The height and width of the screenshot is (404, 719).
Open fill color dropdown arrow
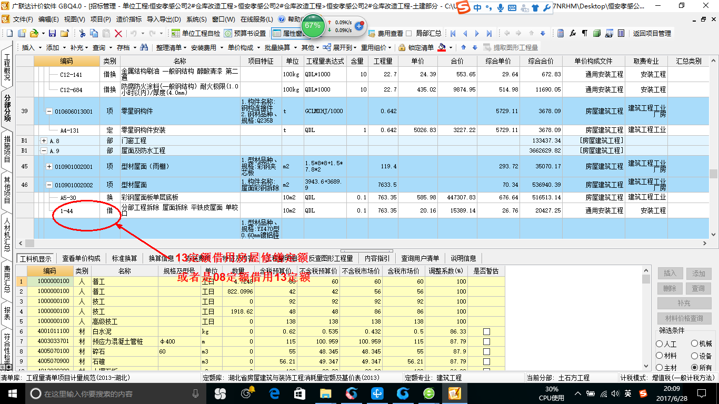pyautogui.click(x=451, y=47)
